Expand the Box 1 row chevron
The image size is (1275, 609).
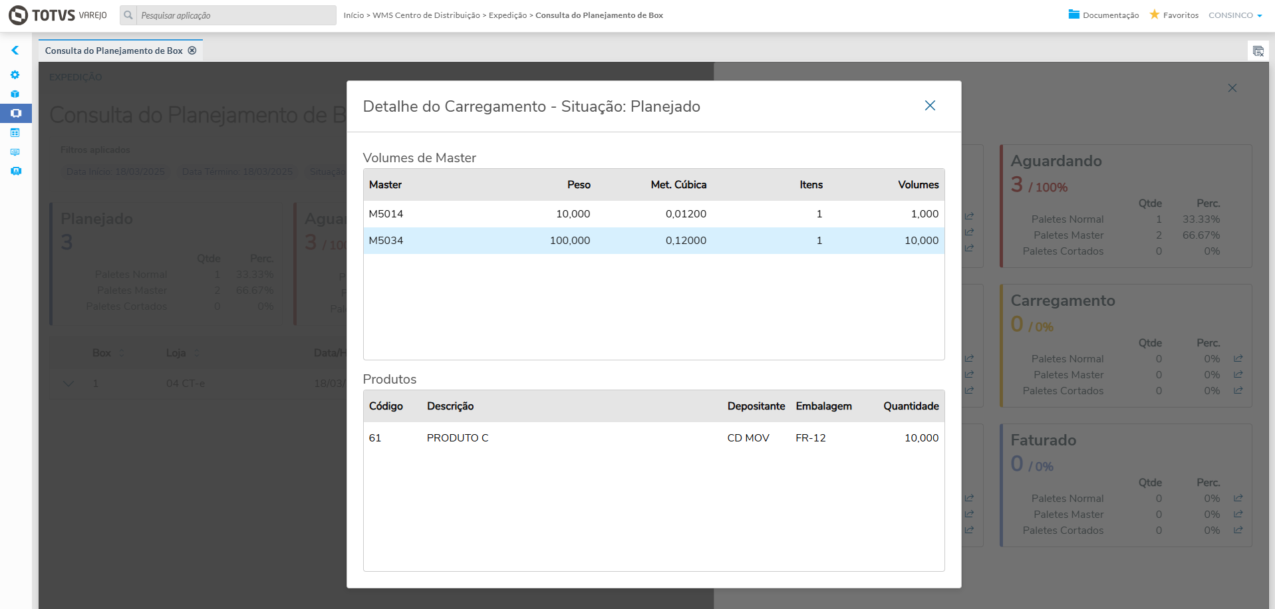[x=68, y=384]
